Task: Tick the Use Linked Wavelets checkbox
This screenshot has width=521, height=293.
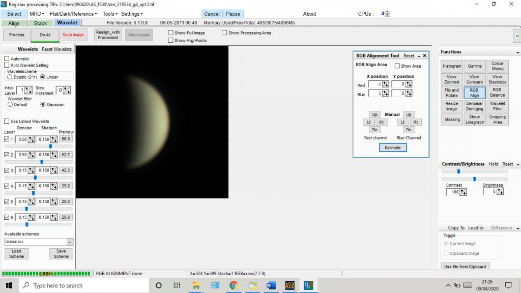Action: [7, 122]
